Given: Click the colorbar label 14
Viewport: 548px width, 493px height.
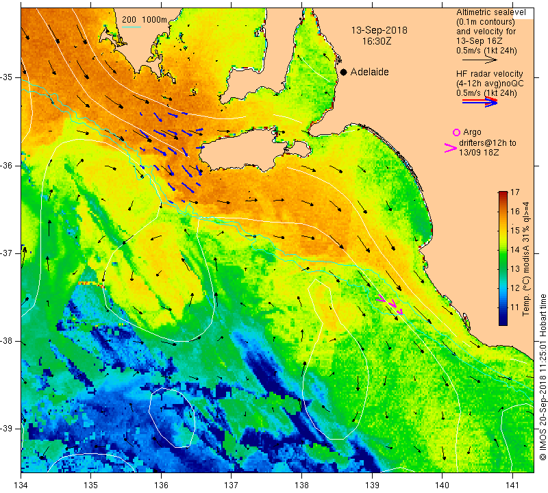Looking at the screenshot, I should [x=515, y=249].
